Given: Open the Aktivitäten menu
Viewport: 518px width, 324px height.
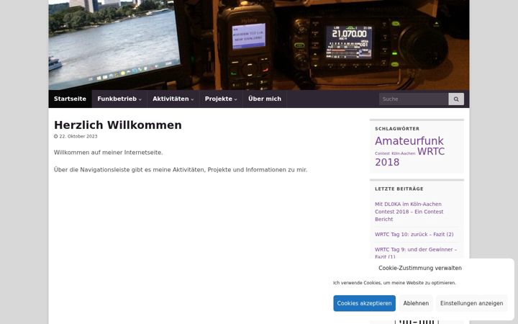Looking at the screenshot, I should tap(173, 99).
